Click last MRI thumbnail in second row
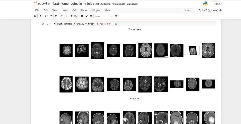Image resolution: width=241 pixels, height=124 pixels. pyautogui.click(x=208, y=84)
